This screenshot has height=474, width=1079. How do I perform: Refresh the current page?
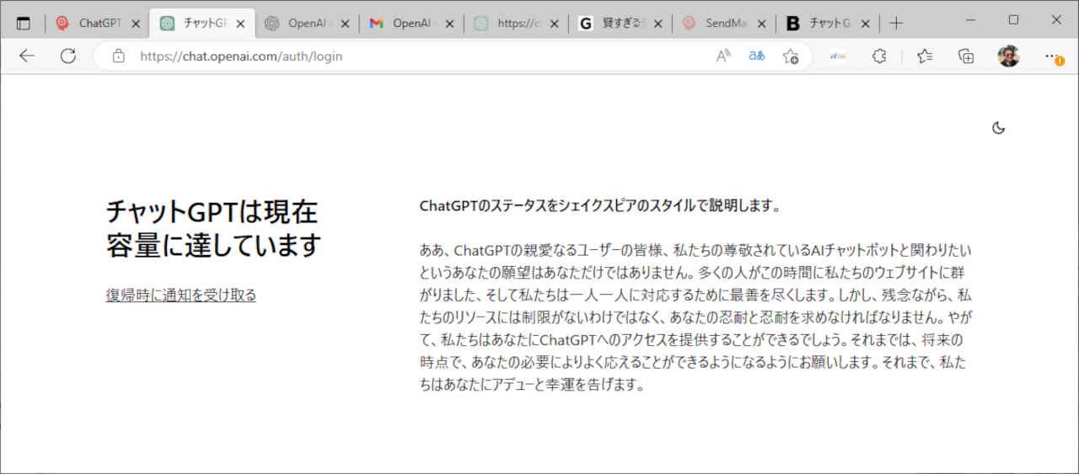coord(68,56)
